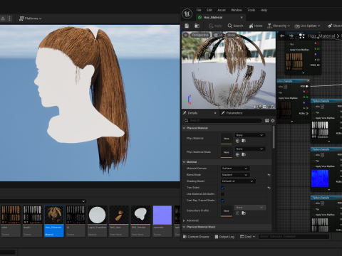342x256 pixels.
Task: Focus the Details panel search field
Action: 223,120
